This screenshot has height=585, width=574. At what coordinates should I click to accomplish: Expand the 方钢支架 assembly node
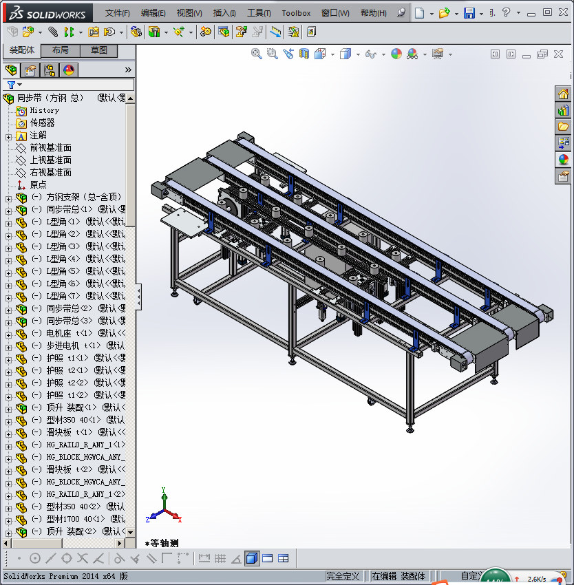click(x=8, y=199)
